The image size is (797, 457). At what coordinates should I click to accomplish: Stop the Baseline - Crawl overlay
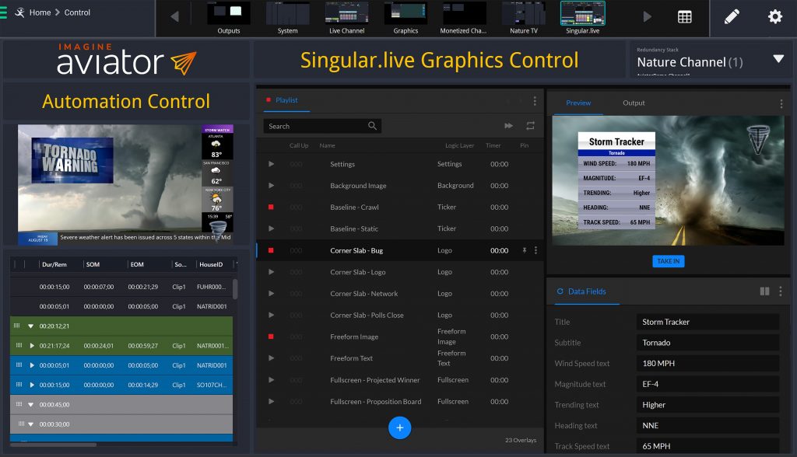[271, 208]
